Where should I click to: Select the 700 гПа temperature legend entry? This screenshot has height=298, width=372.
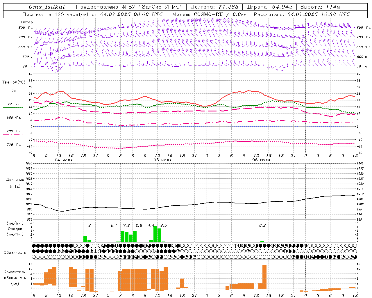click(x=14, y=131)
